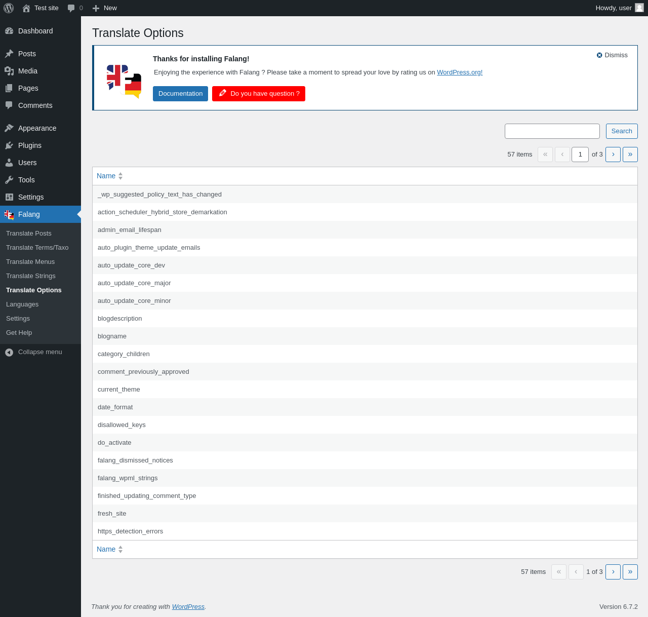
Task: Select the blogdescription option row
Action: 365,319
